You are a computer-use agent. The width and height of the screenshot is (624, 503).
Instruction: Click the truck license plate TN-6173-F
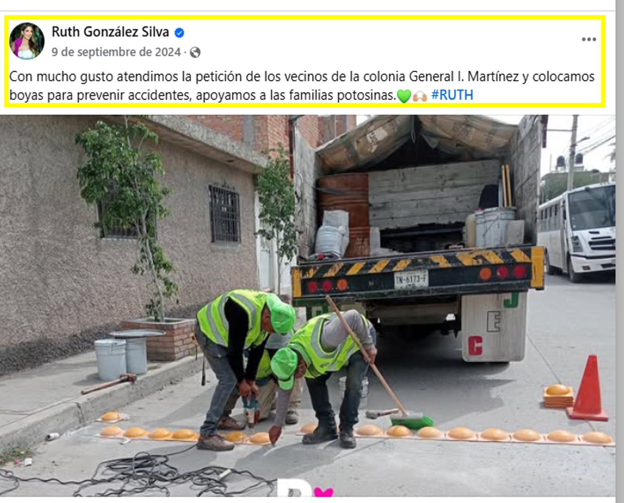411,280
